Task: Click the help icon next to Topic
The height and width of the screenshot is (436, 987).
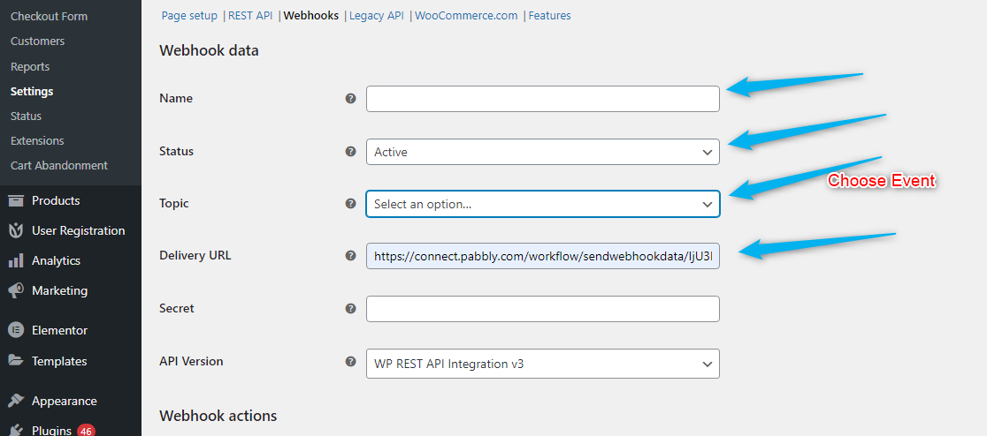Action: [x=350, y=204]
